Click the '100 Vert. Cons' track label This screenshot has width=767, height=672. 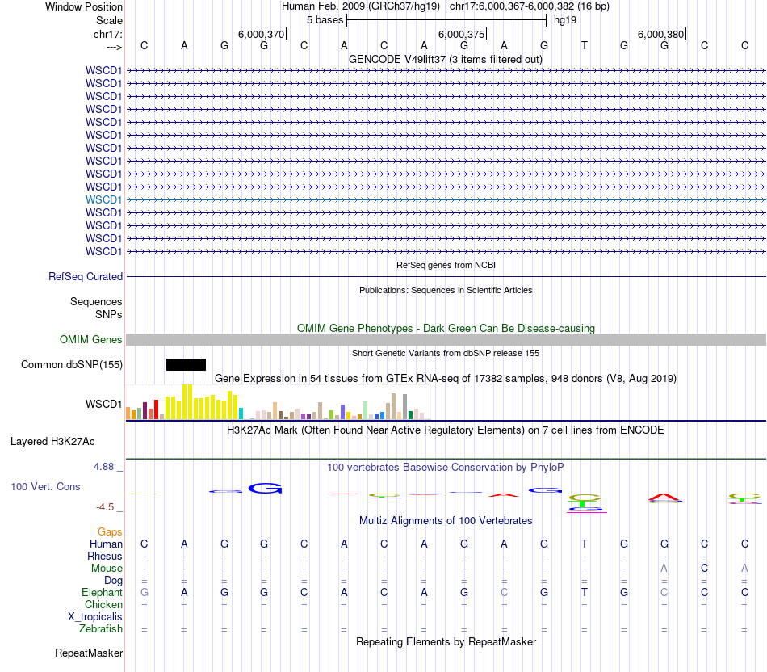click(45, 486)
